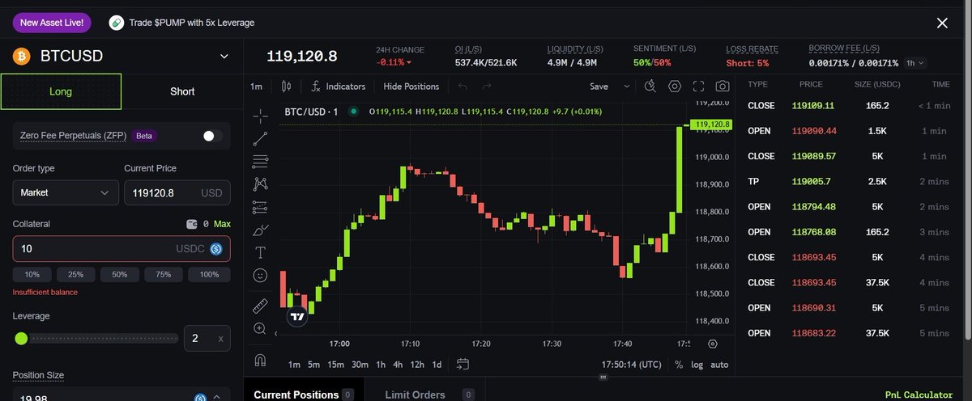Set date range to 4h

click(x=398, y=365)
